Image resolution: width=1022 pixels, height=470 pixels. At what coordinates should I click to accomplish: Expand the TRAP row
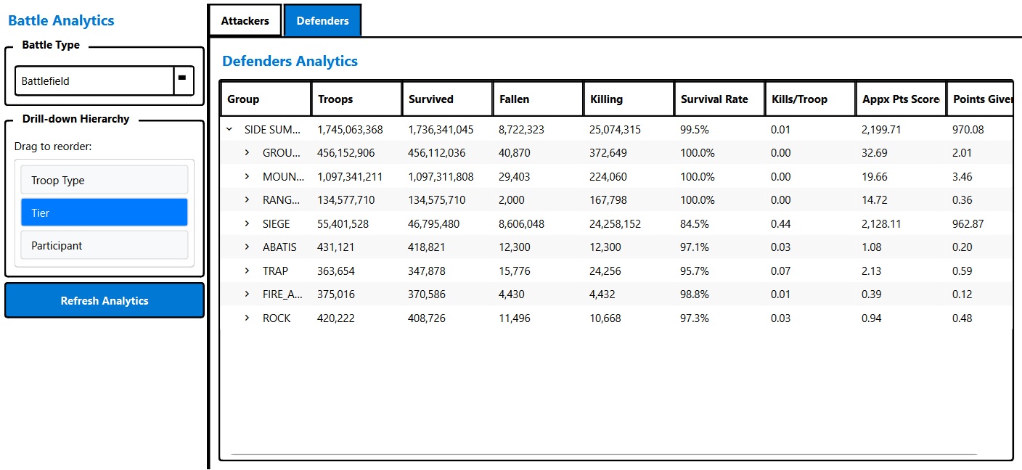pos(247,271)
